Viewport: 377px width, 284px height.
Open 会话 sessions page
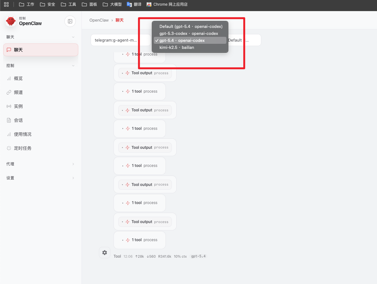(x=18, y=120)
